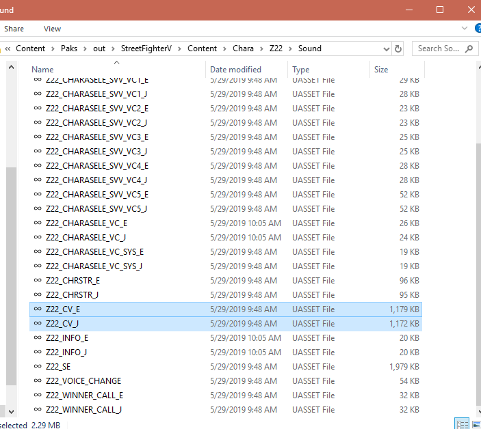Click the file icon beside Z22_CHARASELE_SVV_VC4_E
Image resolution: width=481 pixels, height=429 pixels.
click(x=38, y=165)
